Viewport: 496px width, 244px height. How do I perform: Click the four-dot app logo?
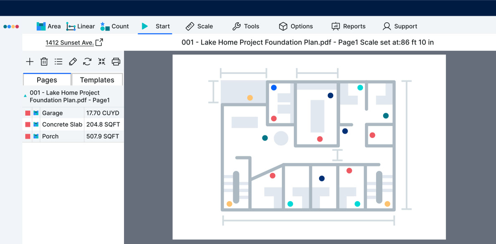[11, 26]
